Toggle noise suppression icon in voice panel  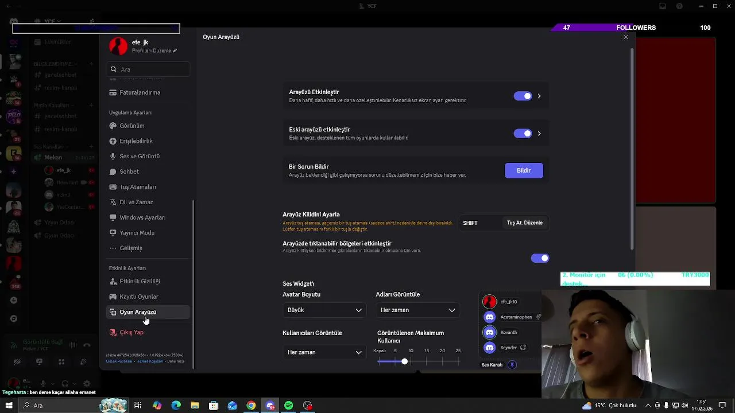(x=73, y=345)
